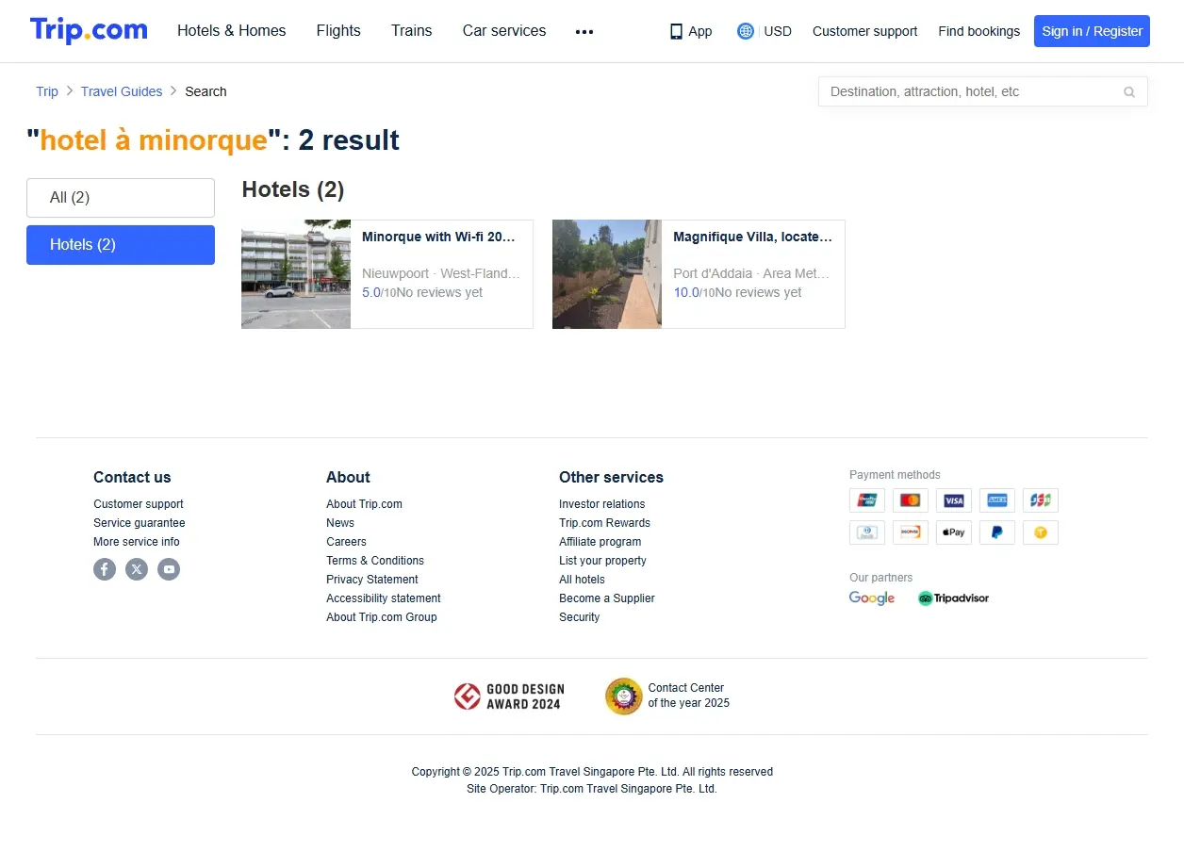The height and width of the screenshot is (868, 1184).
Task: Open About Trip.com Group link
Action: point(382,617)
